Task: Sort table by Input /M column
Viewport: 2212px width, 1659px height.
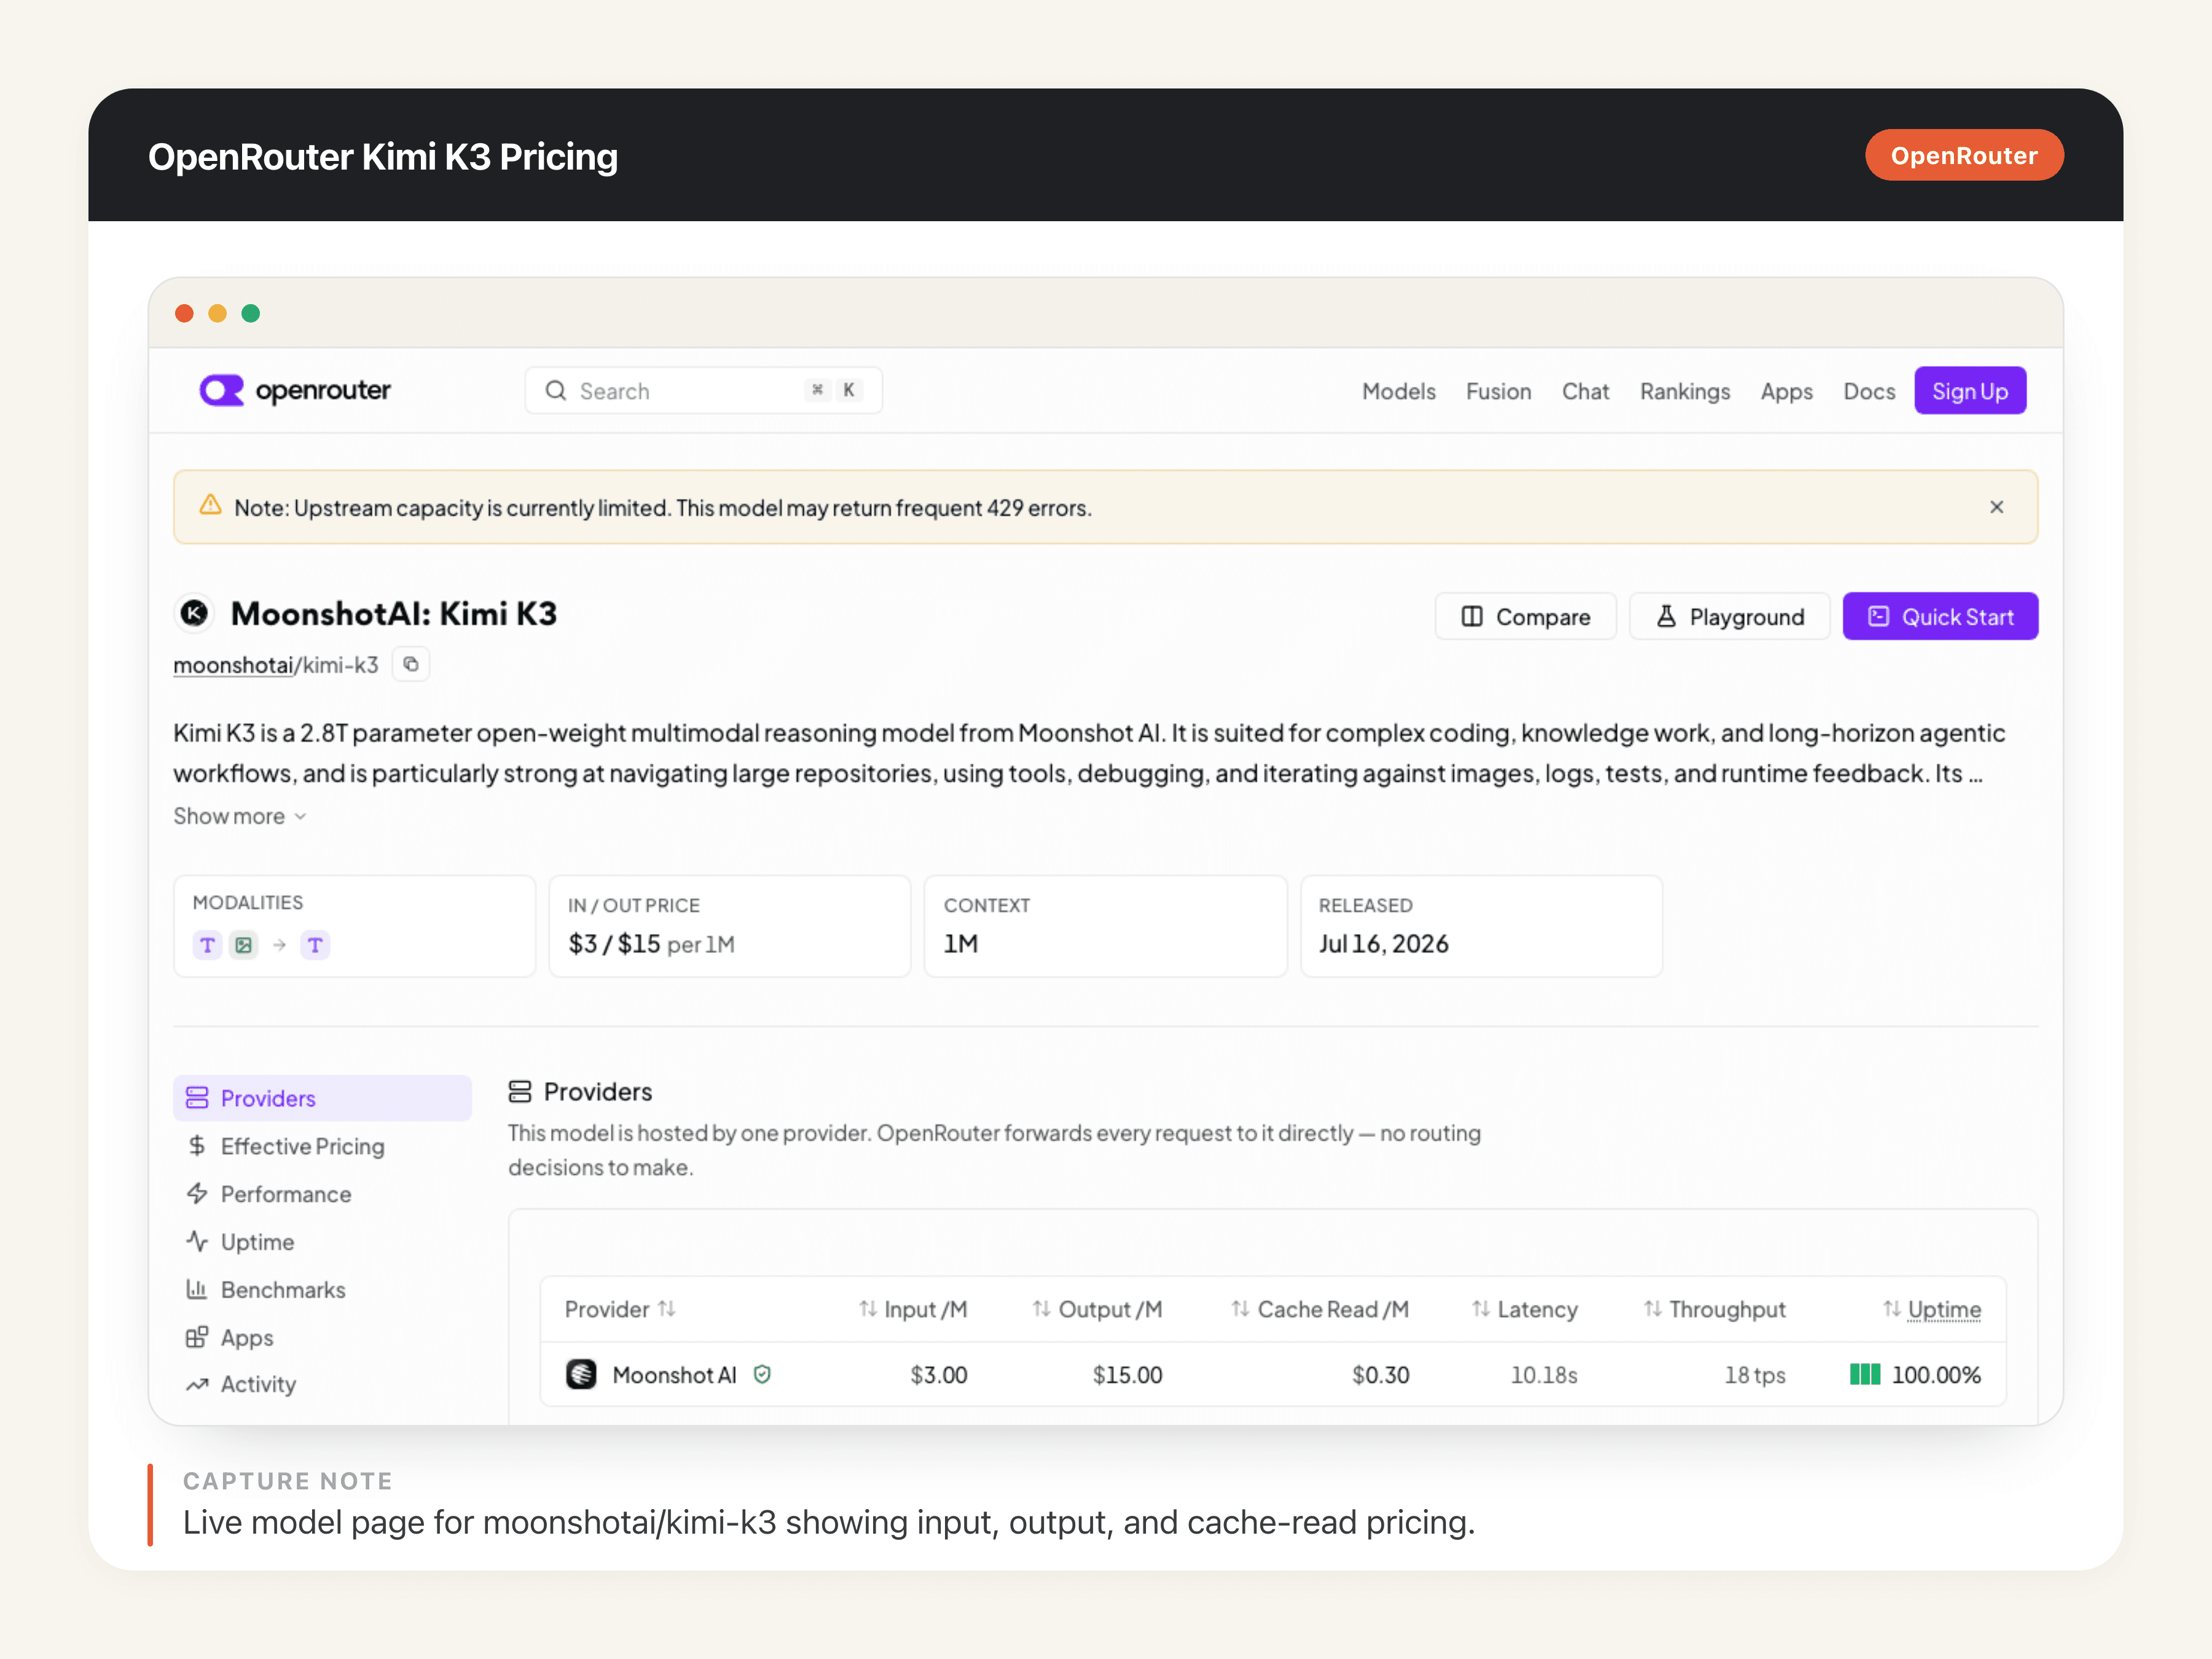Action: point(913,1309)
